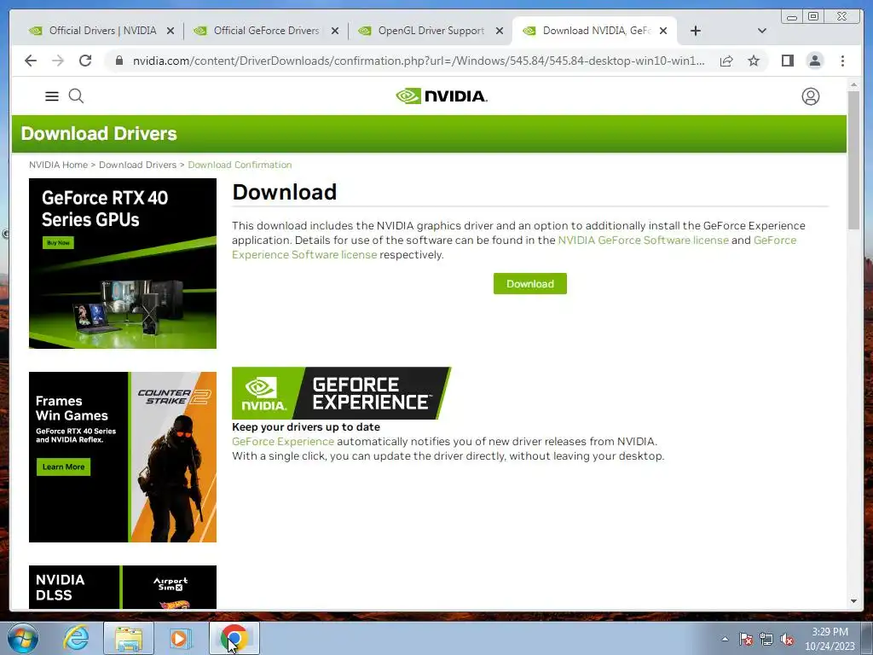
Task: Click the scrollbar down arrow
Action: click(853, 601)
